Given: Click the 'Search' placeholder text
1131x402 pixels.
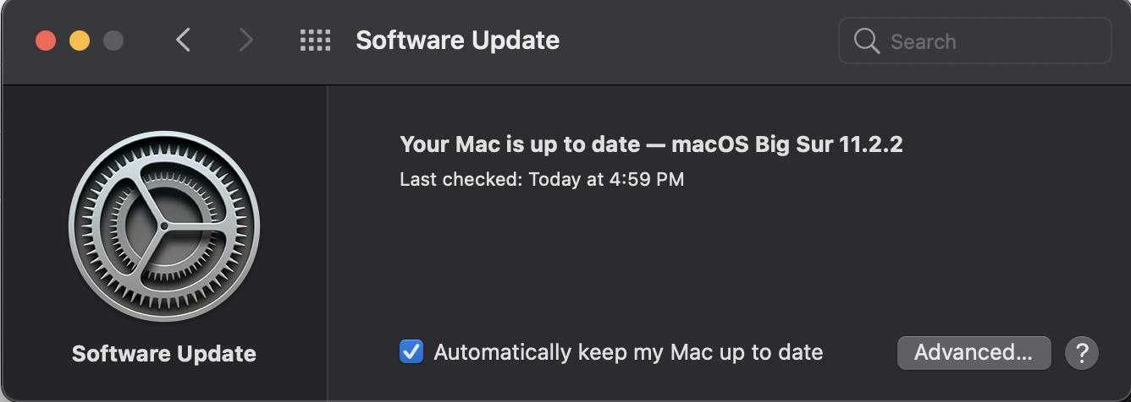Looking at the screenshot, I should click(923, 41).
